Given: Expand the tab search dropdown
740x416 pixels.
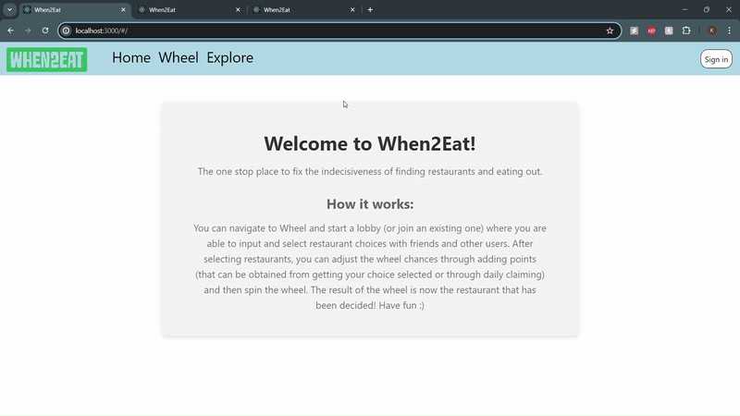Looking at the screenshot, I should pyautogui.click(x=9, y=9).
